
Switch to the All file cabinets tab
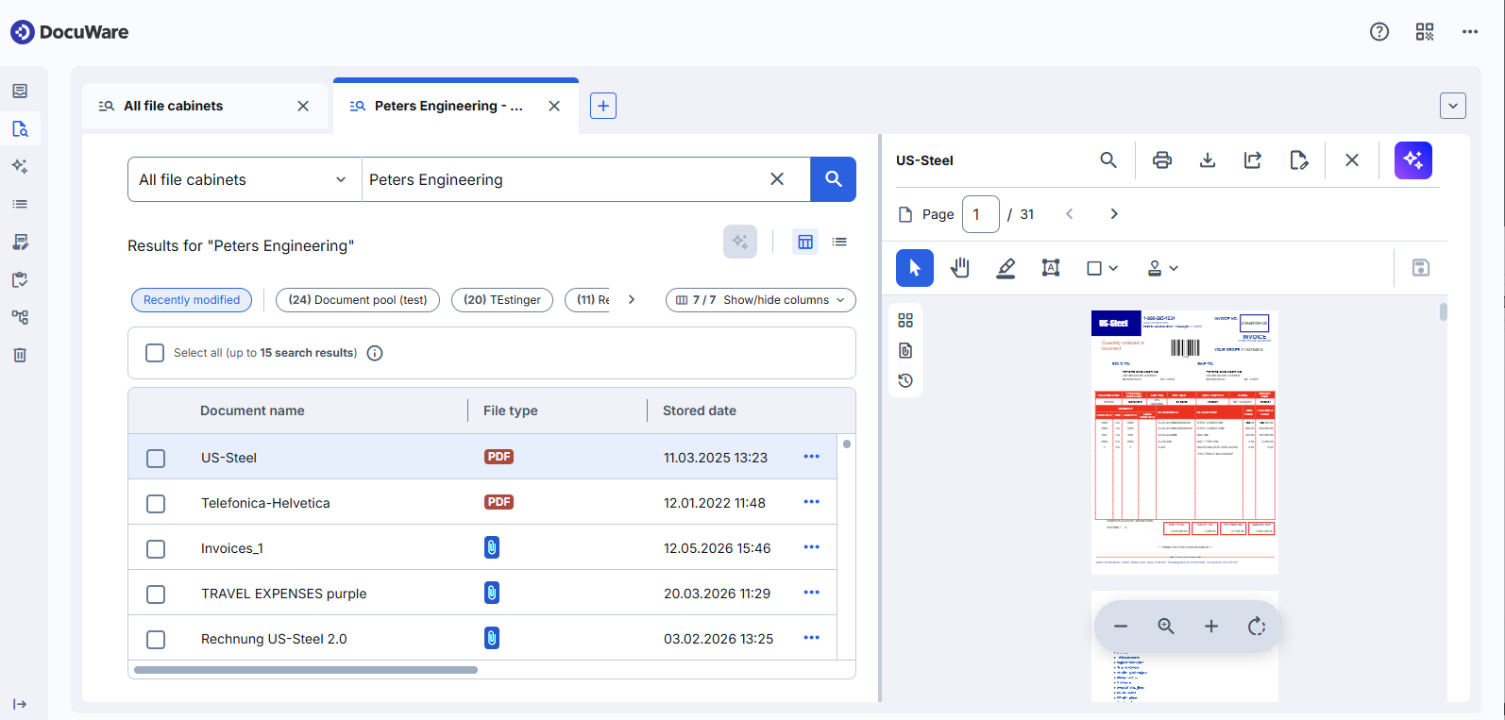coord(205,106)
